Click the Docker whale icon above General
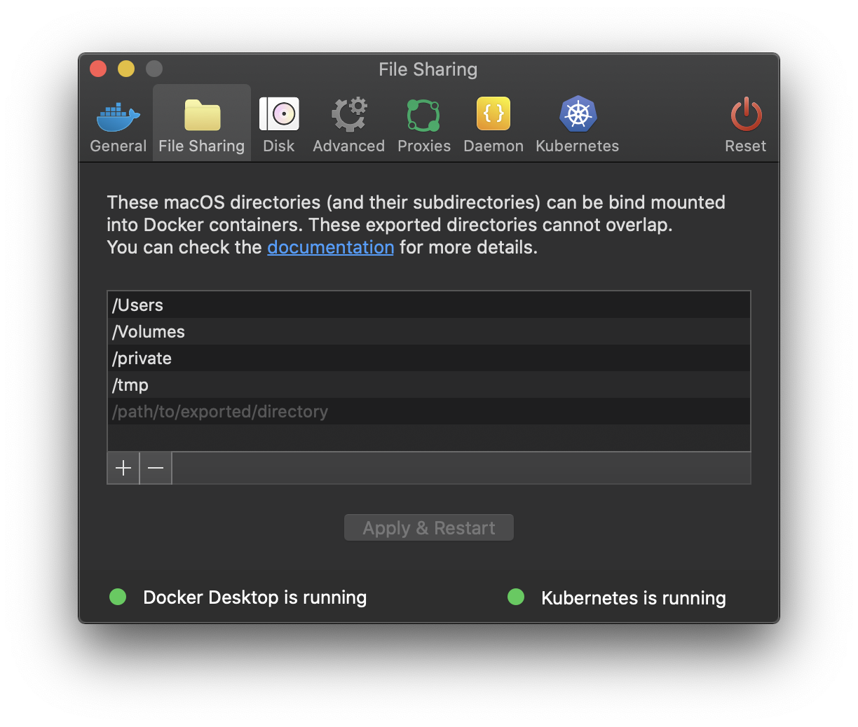 coord(118,114)
